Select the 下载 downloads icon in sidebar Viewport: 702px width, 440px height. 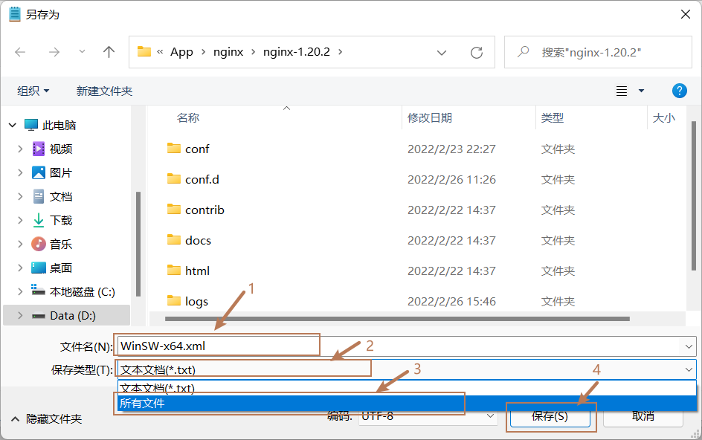pyautogui.click(x=39, y=220)
